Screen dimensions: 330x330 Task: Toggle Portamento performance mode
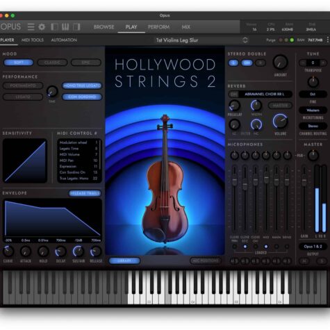23,85
